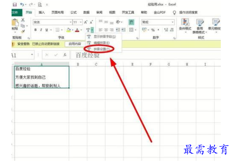The image size is (232, 162).
Task: Click the column B header
Action: [78, 64]
